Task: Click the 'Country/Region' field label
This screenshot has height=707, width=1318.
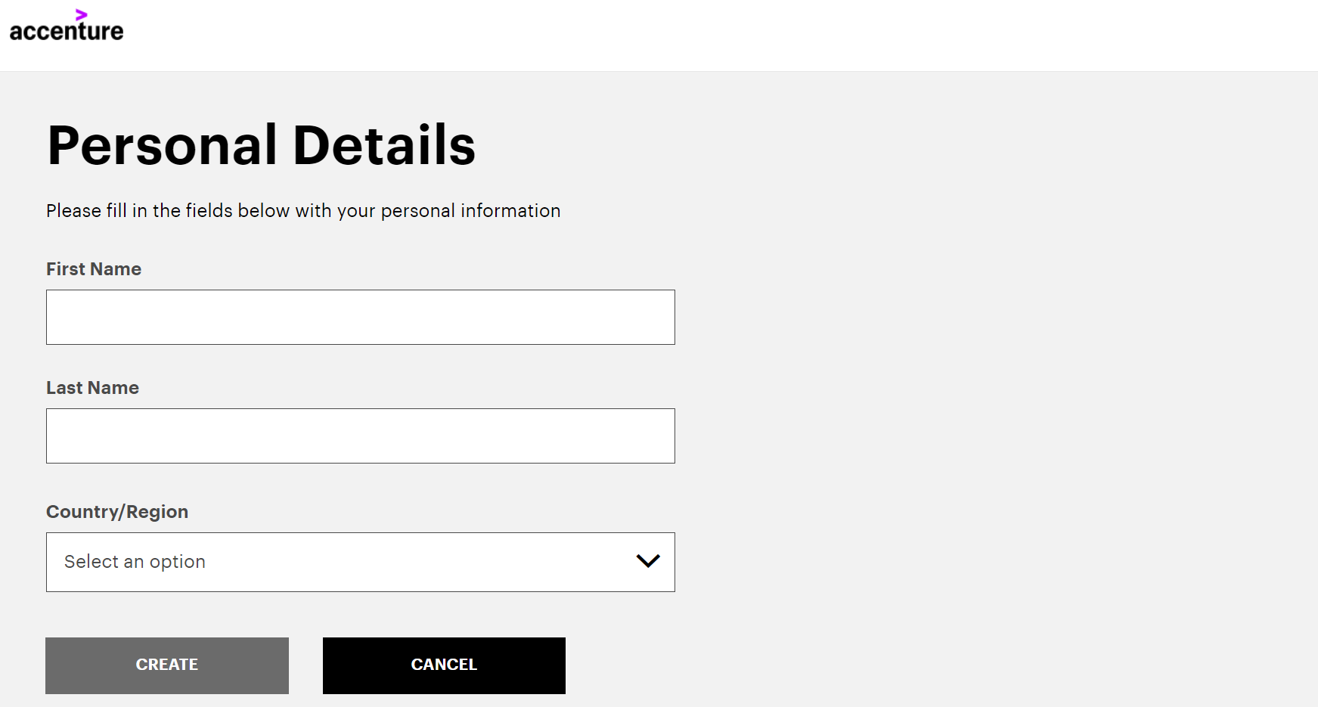Action: (x=117, y=512)
